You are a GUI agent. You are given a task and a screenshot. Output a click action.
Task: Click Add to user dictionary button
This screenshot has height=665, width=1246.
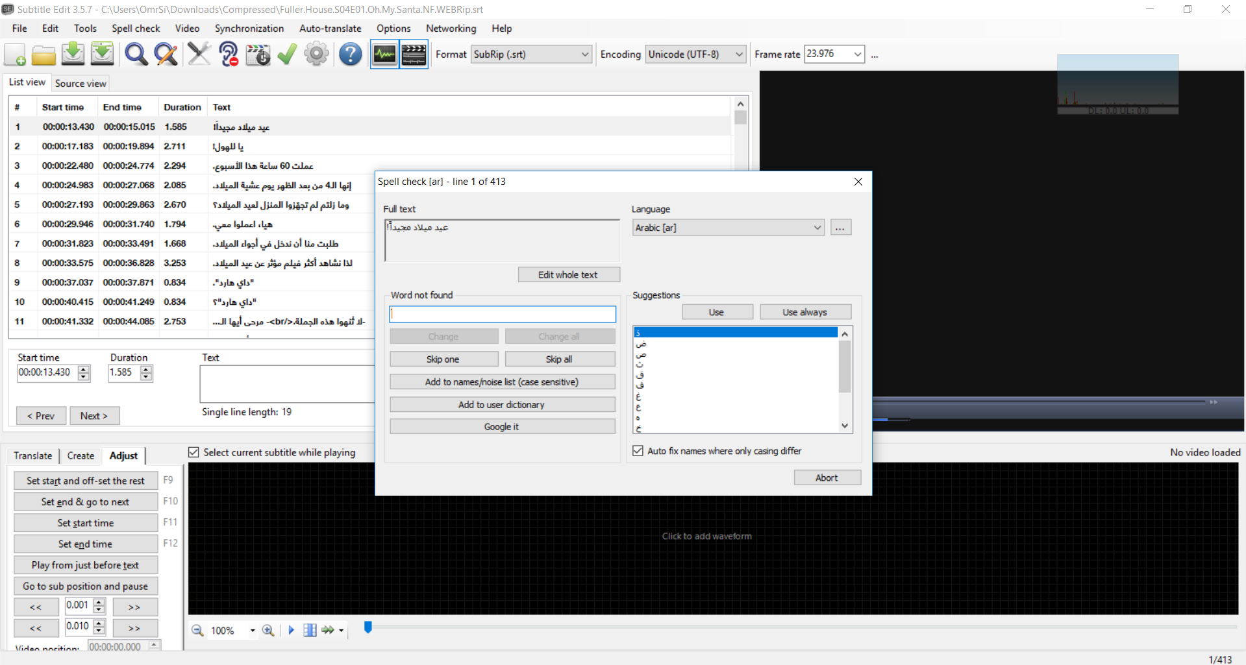click(x=502, y=404)
